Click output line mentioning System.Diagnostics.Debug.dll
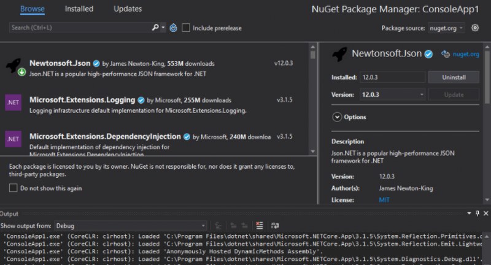The image size is (491, 265). coord(243,259)
